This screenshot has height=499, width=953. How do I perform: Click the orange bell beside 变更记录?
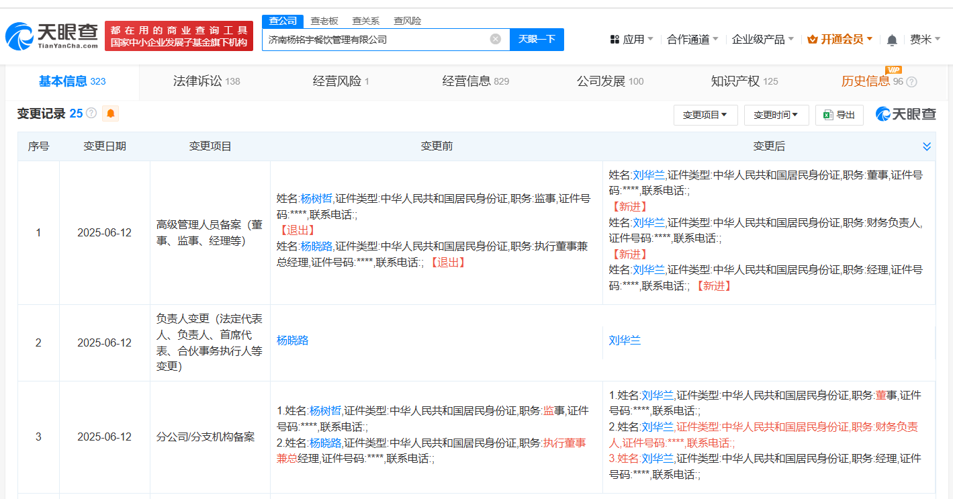coord(111,114)
